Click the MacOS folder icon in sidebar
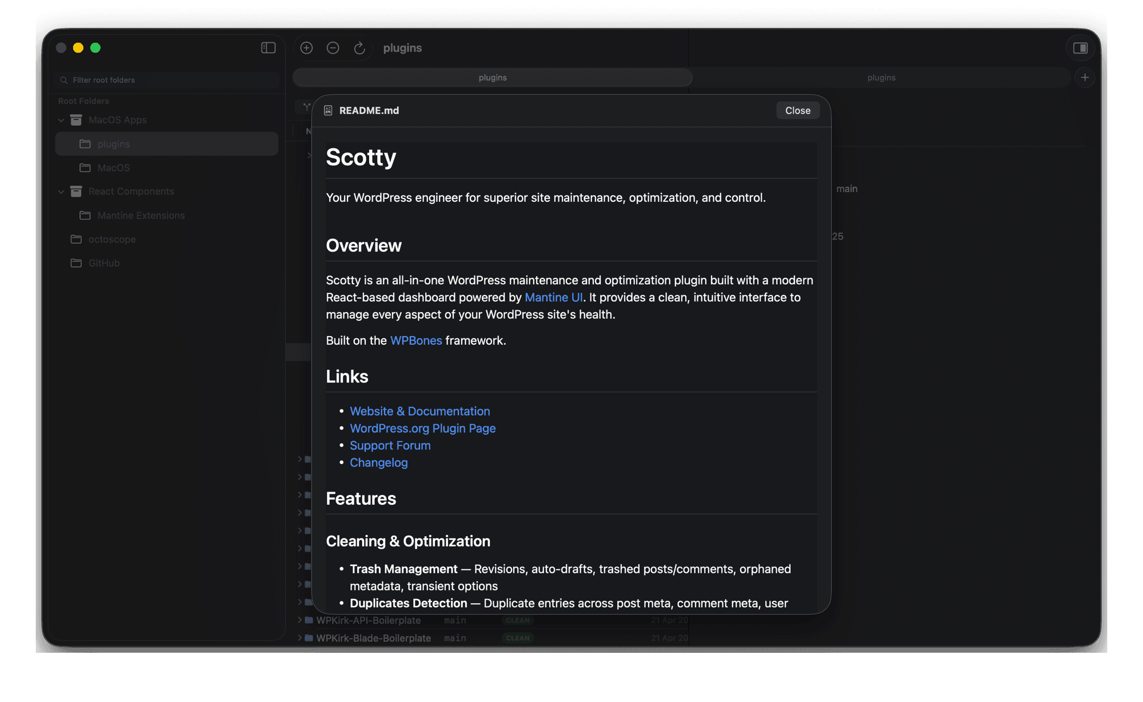This screenshot has width=1143, height=702. pos(85,168)
